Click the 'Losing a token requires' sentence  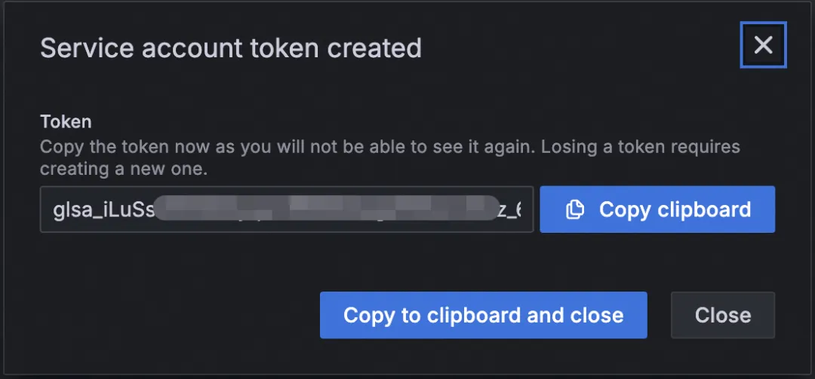tap(641, 147)
